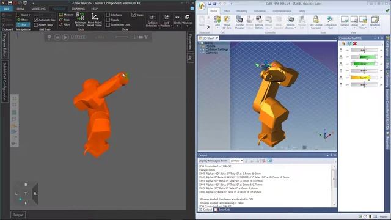The width and height of the screenshot is (391, 220).
Task: Click the Staubli application round logo button
Action: (x=202, y=6)
